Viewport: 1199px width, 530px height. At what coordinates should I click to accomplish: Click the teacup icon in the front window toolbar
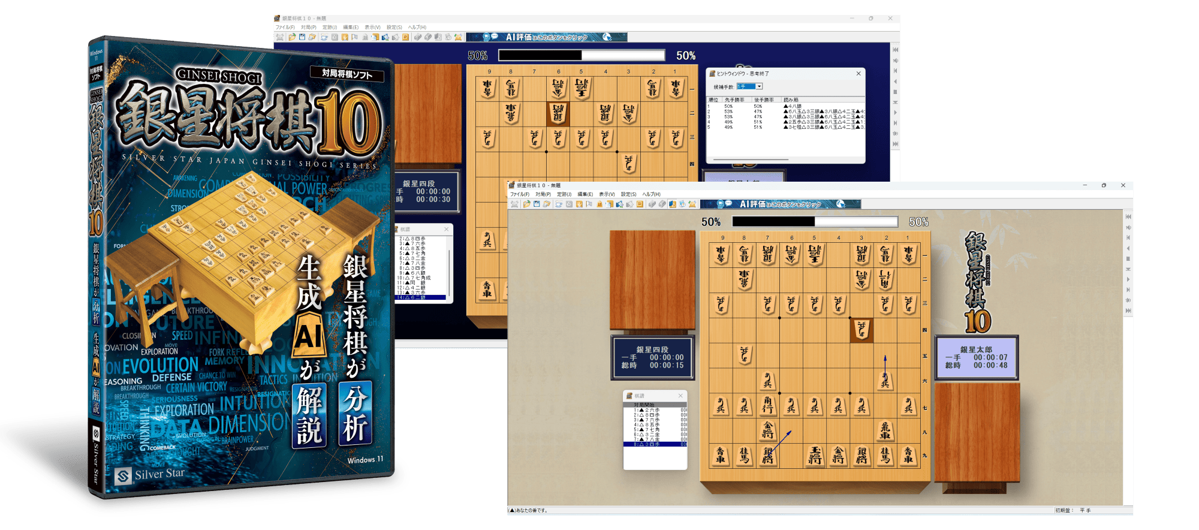559,204
